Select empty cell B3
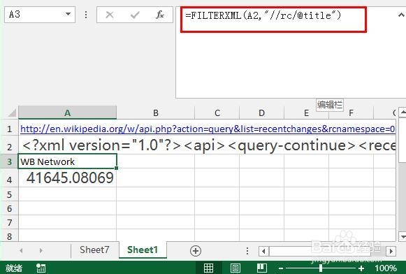This screenshot has width=406, height=274. (156, 161)
